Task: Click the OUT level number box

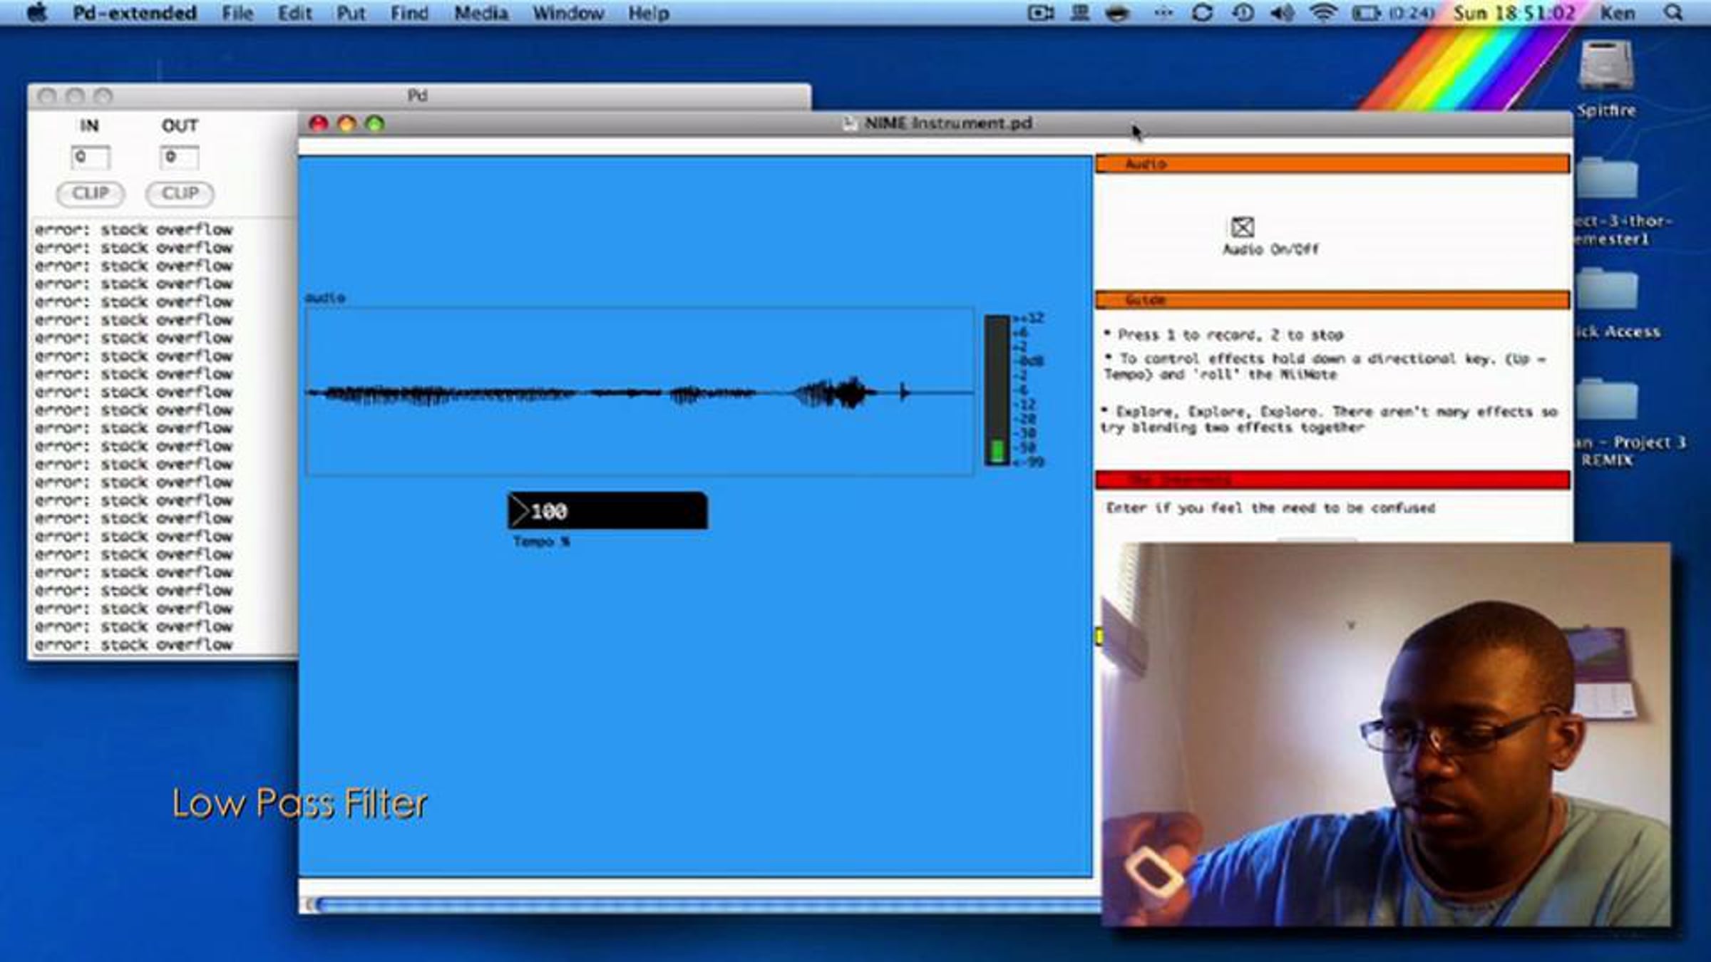Action: [x=179, y=157]
